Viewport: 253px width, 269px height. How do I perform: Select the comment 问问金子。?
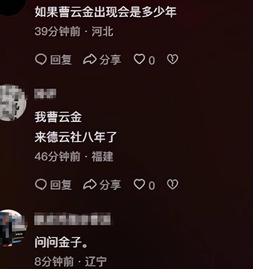click(x=61, y=242)
